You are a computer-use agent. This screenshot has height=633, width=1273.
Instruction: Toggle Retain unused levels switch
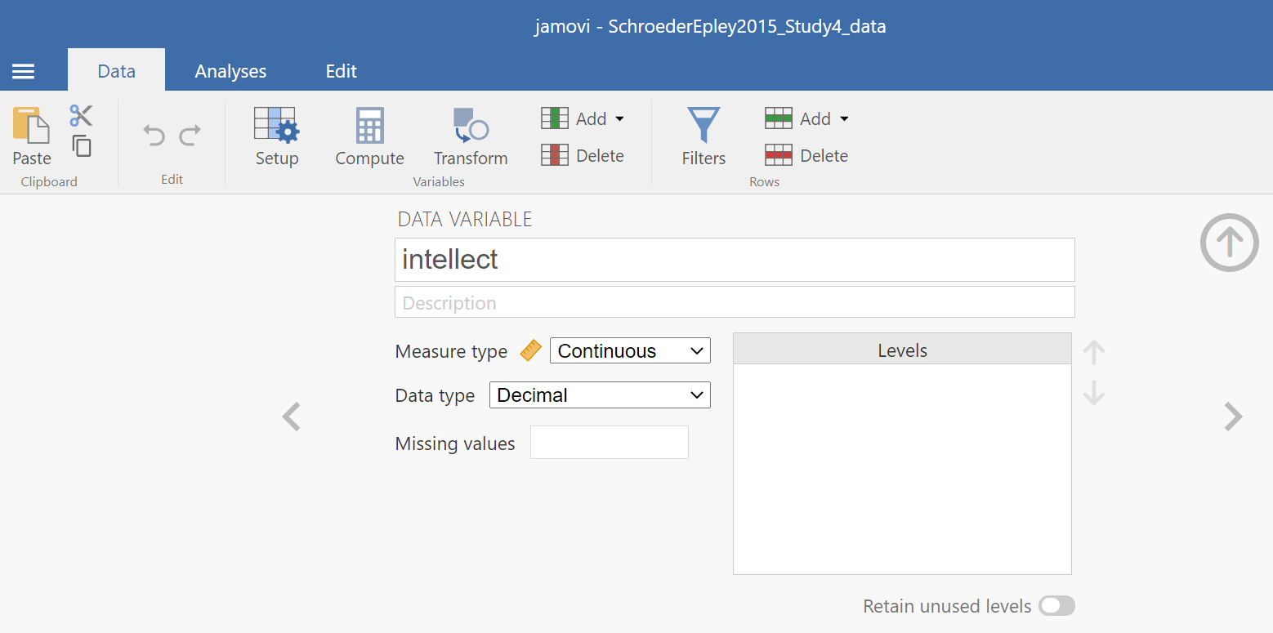(x=1056, y=606)
